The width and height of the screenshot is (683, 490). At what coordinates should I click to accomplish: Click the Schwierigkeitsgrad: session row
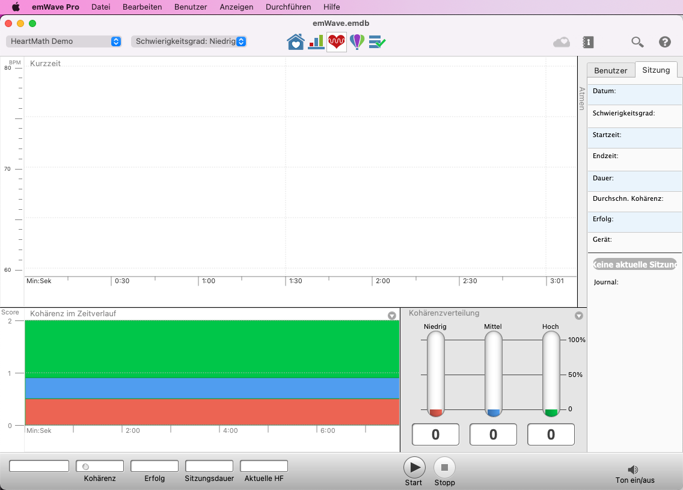click(635, 116)
